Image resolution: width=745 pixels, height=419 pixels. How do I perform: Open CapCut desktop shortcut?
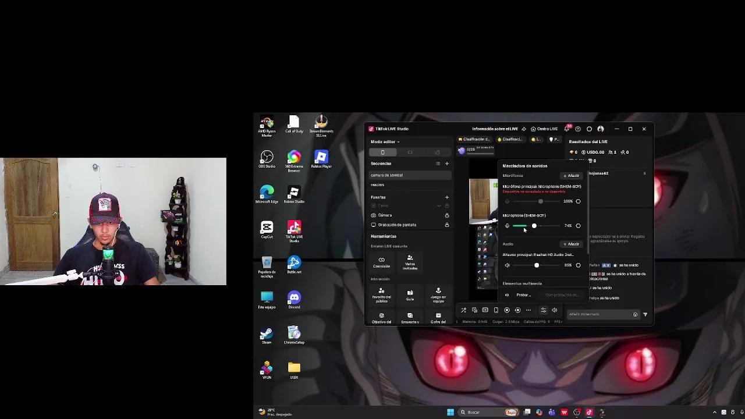267,230
